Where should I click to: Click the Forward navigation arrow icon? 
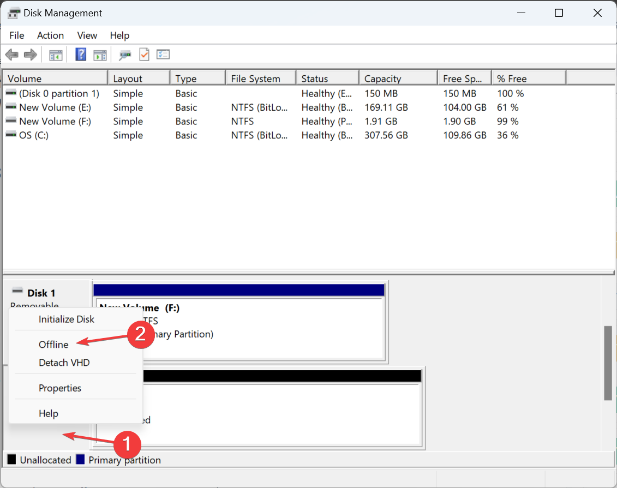30,54
